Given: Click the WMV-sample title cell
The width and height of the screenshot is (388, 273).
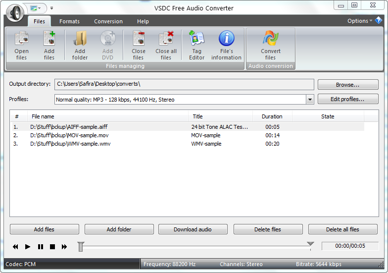Looking at the screenshot, I should click(206, 144).
